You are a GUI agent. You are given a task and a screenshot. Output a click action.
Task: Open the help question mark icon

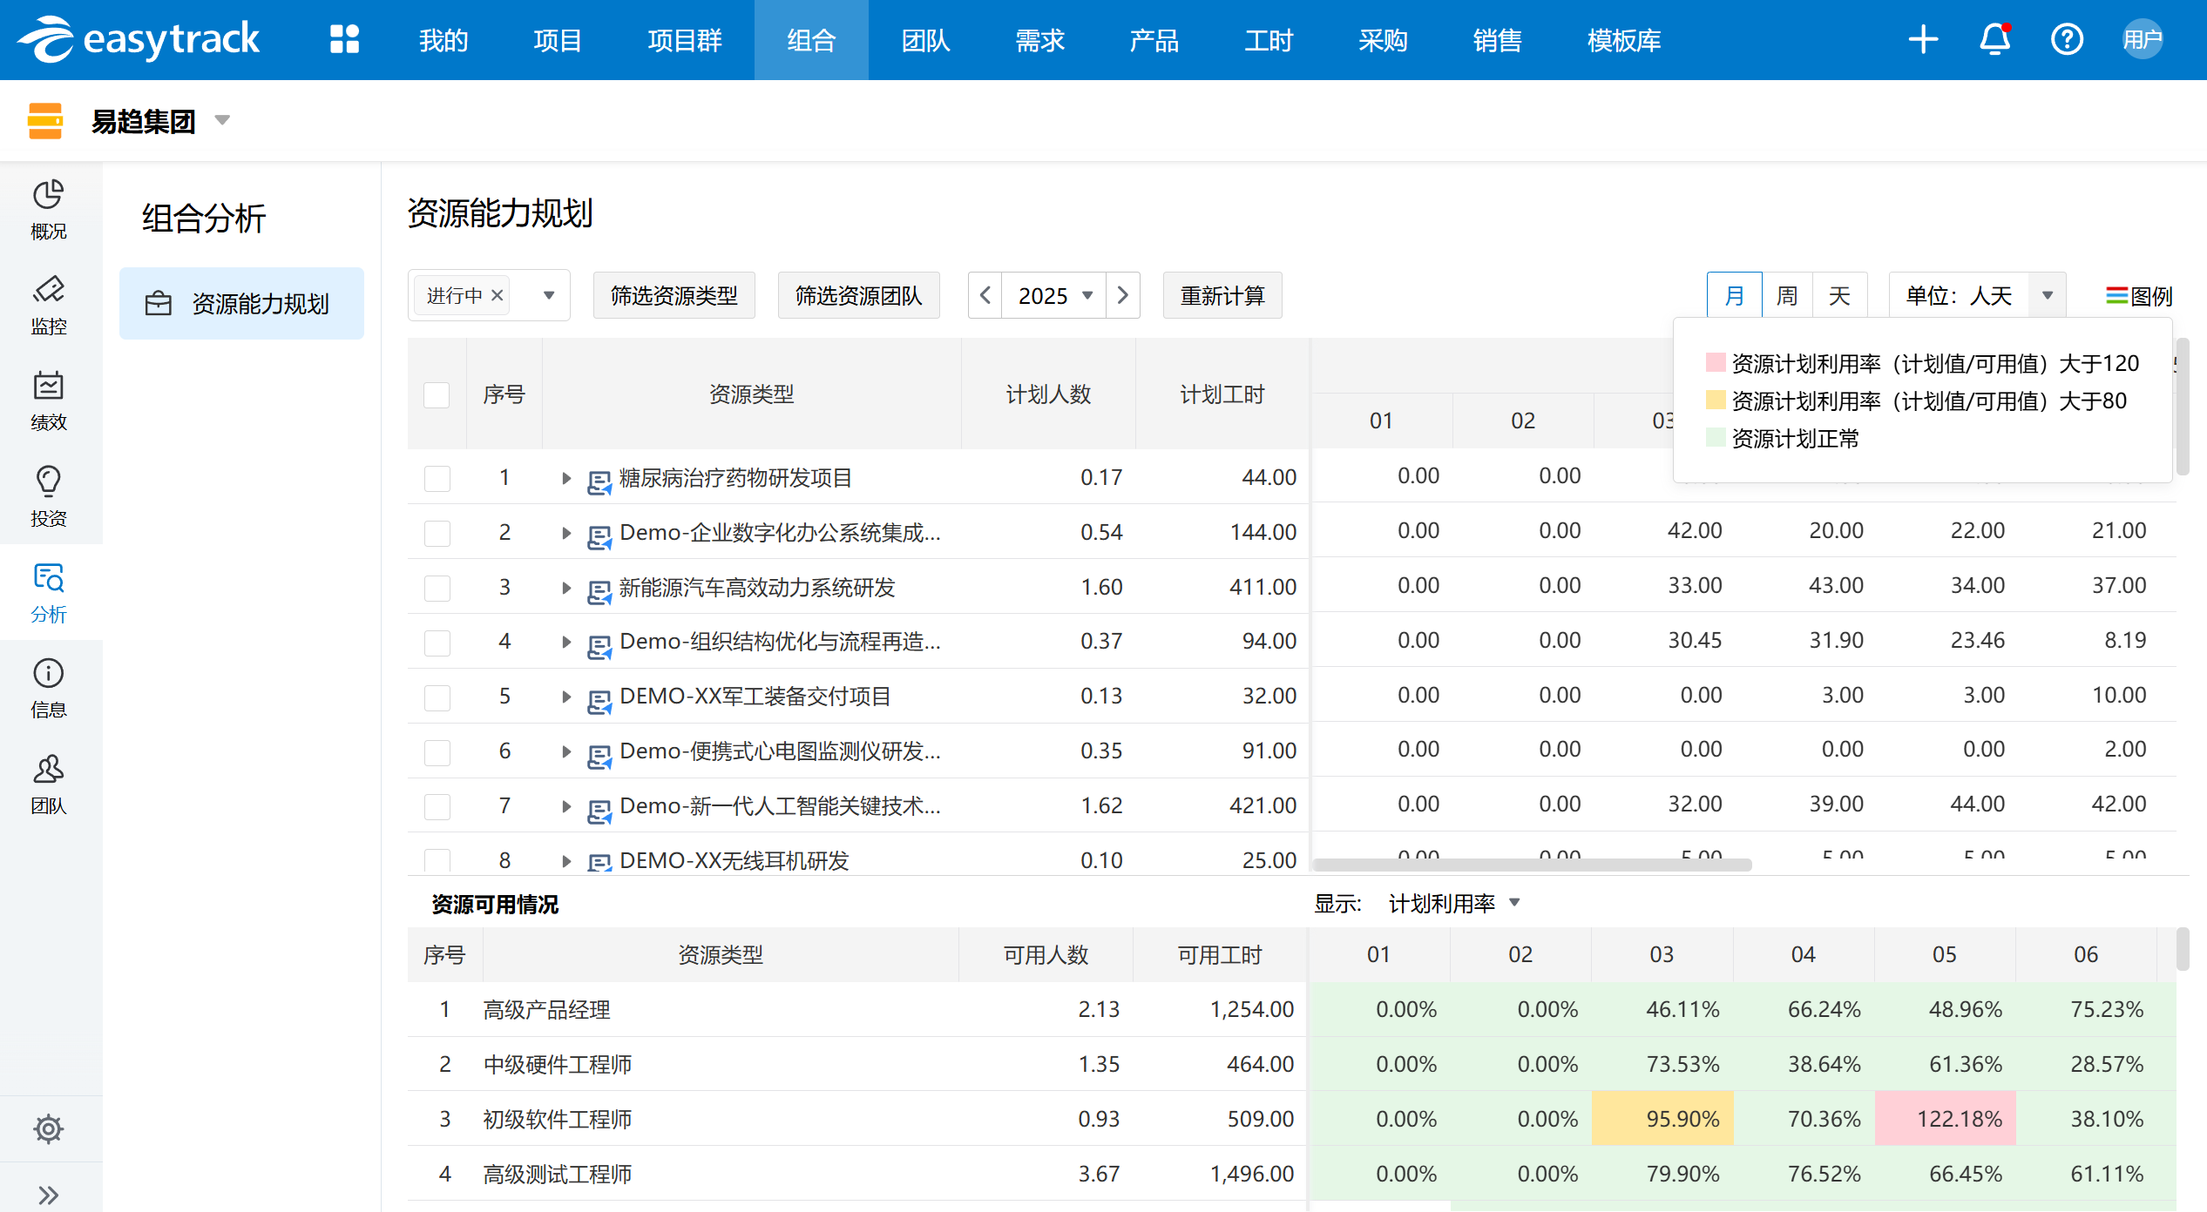(x=2066, y=40)
